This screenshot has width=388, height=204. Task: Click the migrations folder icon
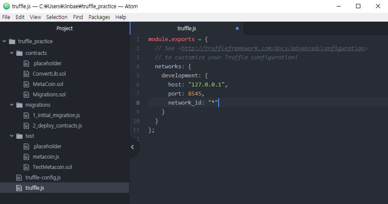pyautogui.click(x=19, y=105)
